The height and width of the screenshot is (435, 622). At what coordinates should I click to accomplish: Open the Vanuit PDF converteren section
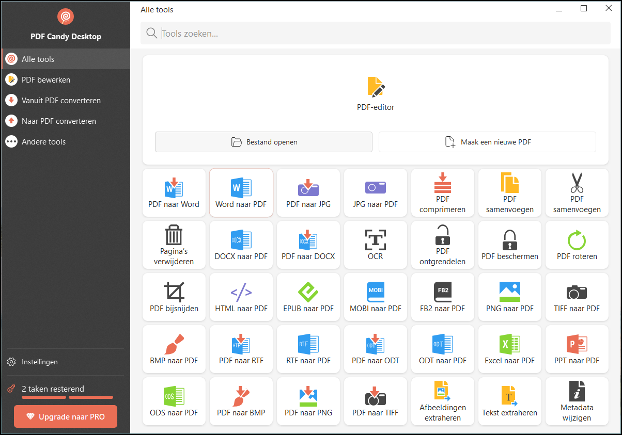(x=66, y=100)
